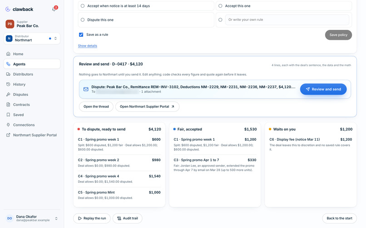This screenshot has height=228, width=366.
Task: Click the blue Review and send button
Action: (x=323, y=89)
